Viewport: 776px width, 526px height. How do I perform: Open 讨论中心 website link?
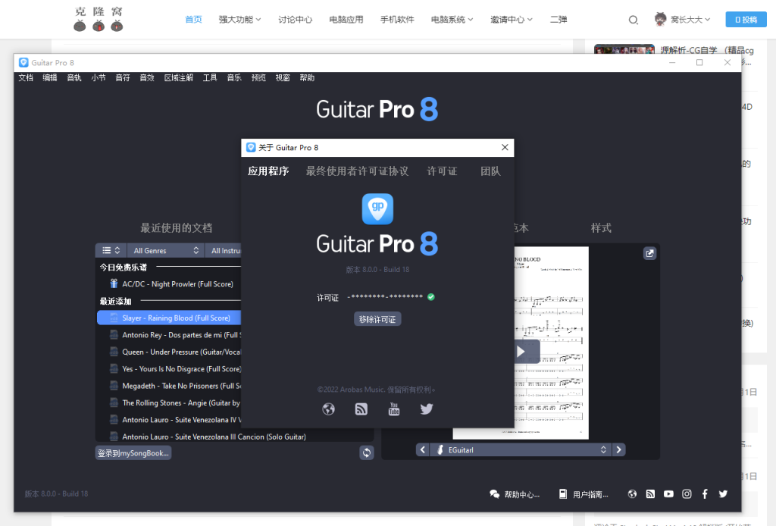click(x=295, y=19)
